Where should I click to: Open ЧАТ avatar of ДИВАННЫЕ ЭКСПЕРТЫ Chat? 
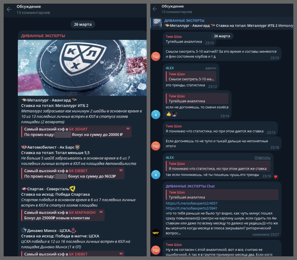(156, 233)
